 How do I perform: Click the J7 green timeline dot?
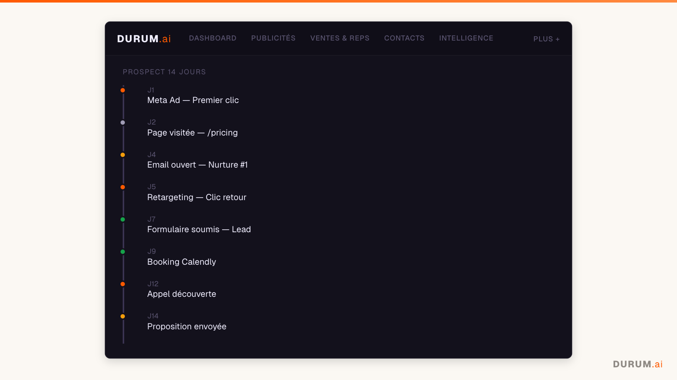(x=123, y=220)
